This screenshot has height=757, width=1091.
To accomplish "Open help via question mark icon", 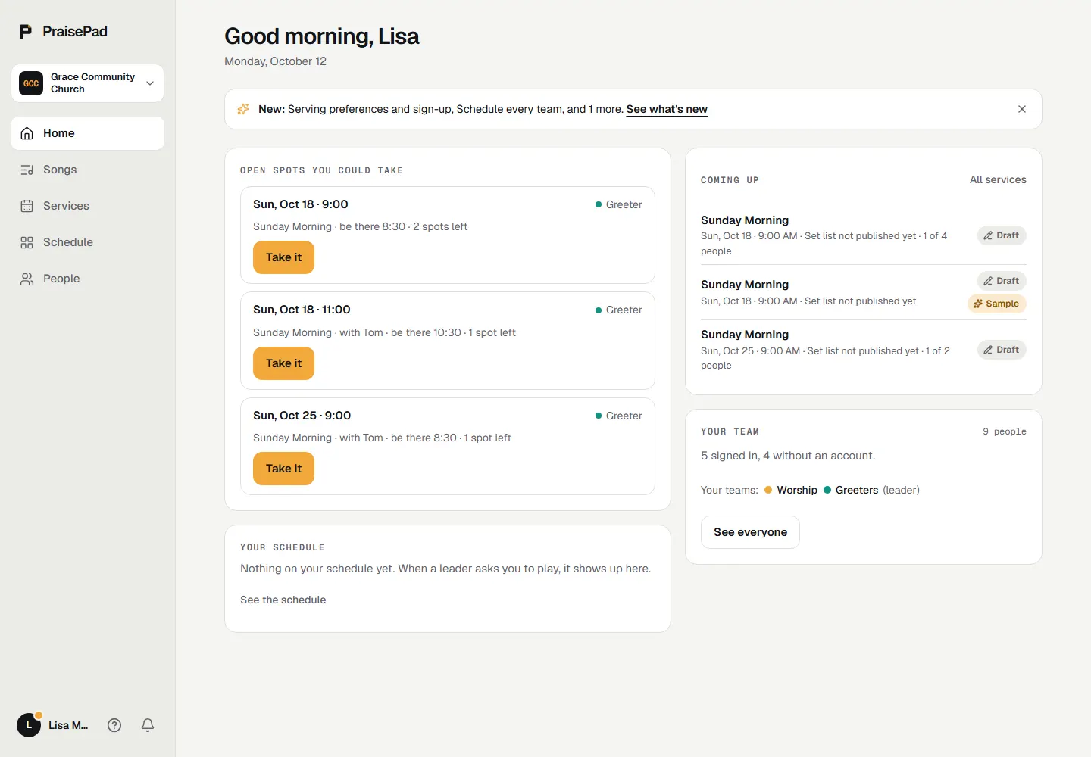I will pos(114,725).
